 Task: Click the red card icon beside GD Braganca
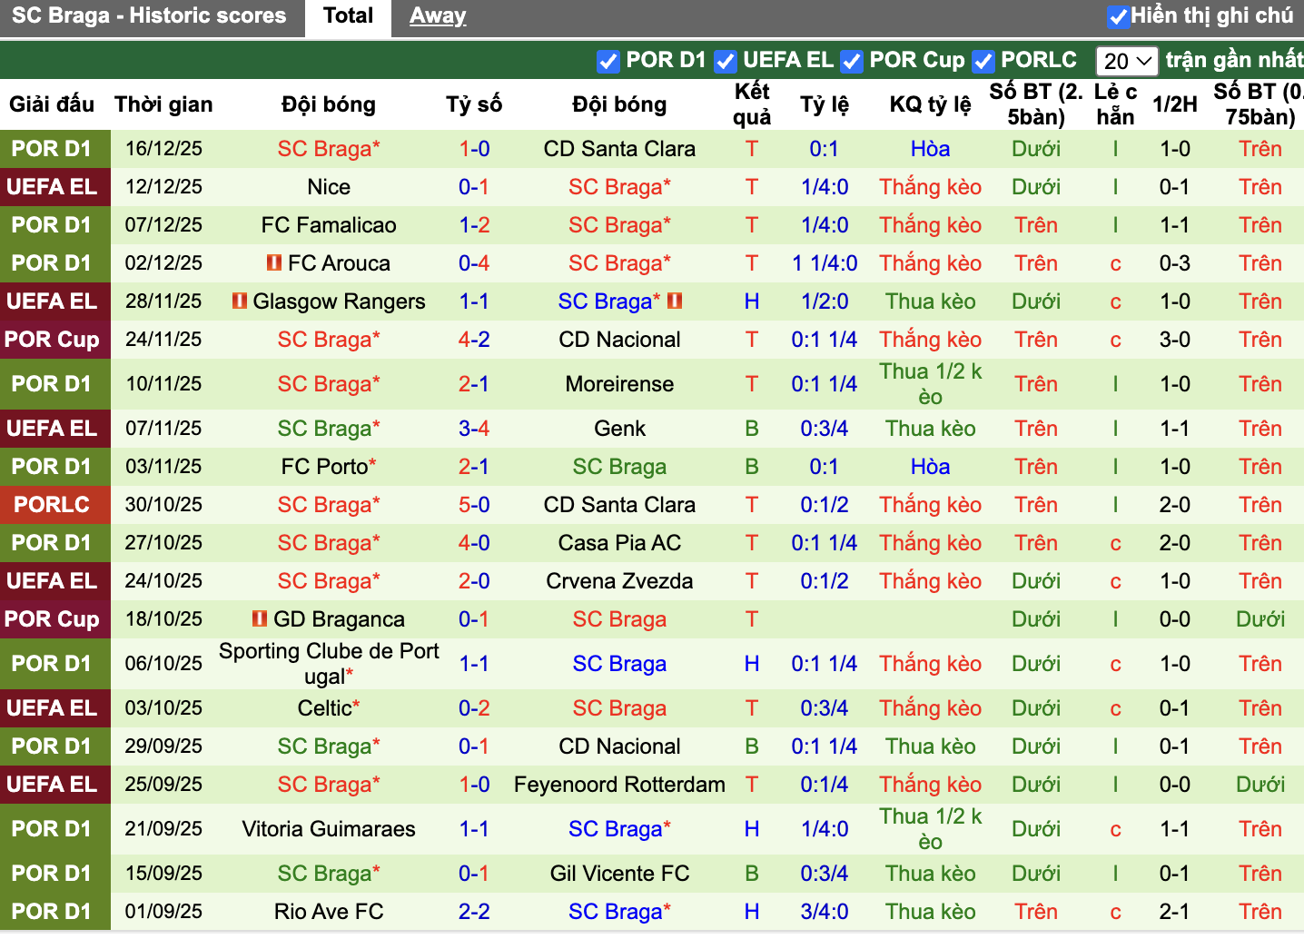coord(260,618)
